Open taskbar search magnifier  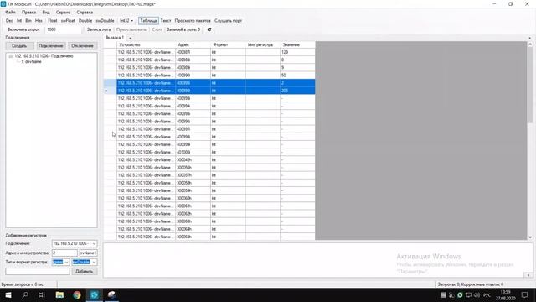pos(25,294)
